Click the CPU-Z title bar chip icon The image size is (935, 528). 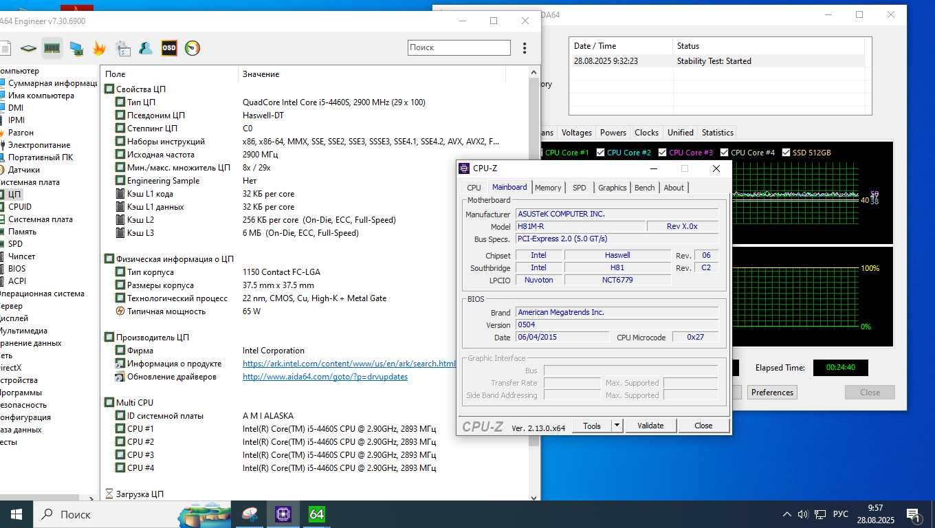465,168
